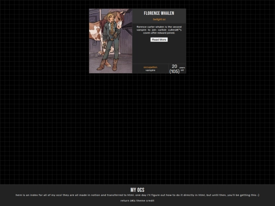
Task: Click the '20 (105)' age value
Action: click(x=174, y=69)
